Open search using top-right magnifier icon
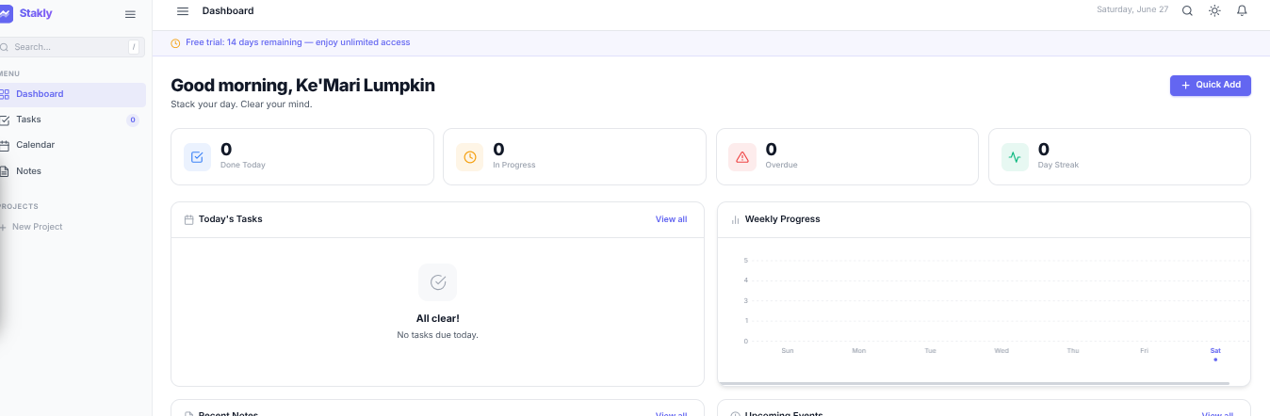This screenshot has width=1270, height=416. [x=1187, y=11]
